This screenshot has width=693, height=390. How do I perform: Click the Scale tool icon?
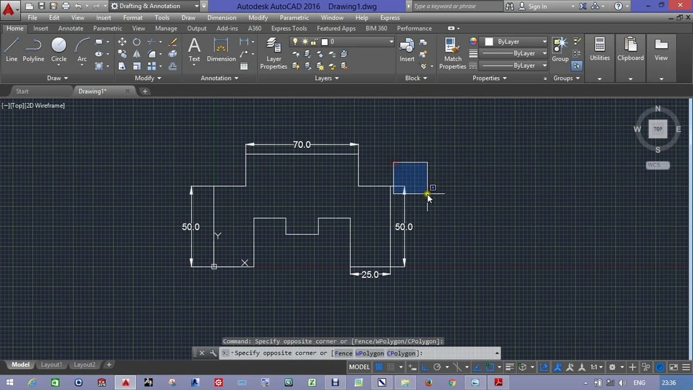136,66
